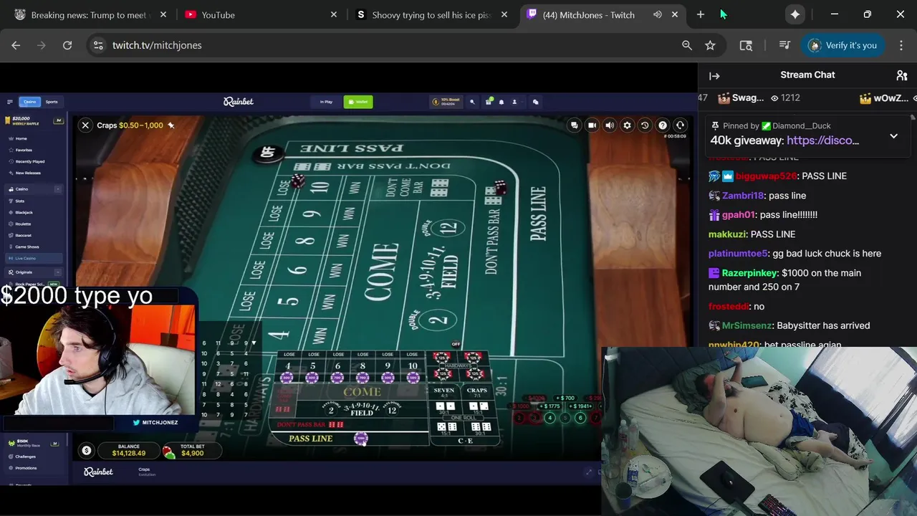This screenshot has width=917, height=516.
Task: Open the craps bet history icon
Action: [x=645, y=125]
